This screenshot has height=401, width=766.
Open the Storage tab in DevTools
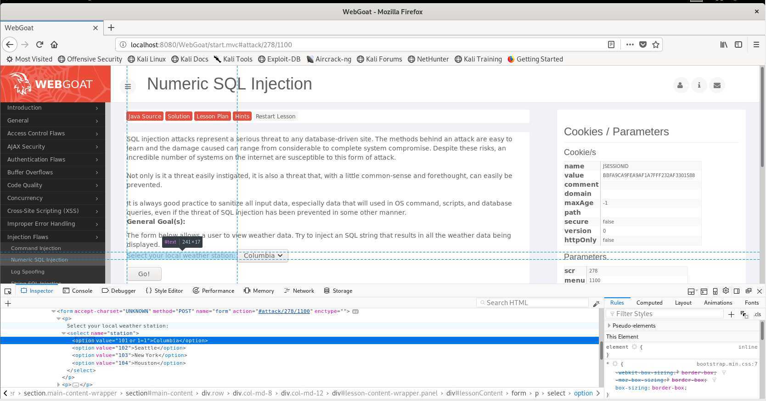(x=338, y=291)
